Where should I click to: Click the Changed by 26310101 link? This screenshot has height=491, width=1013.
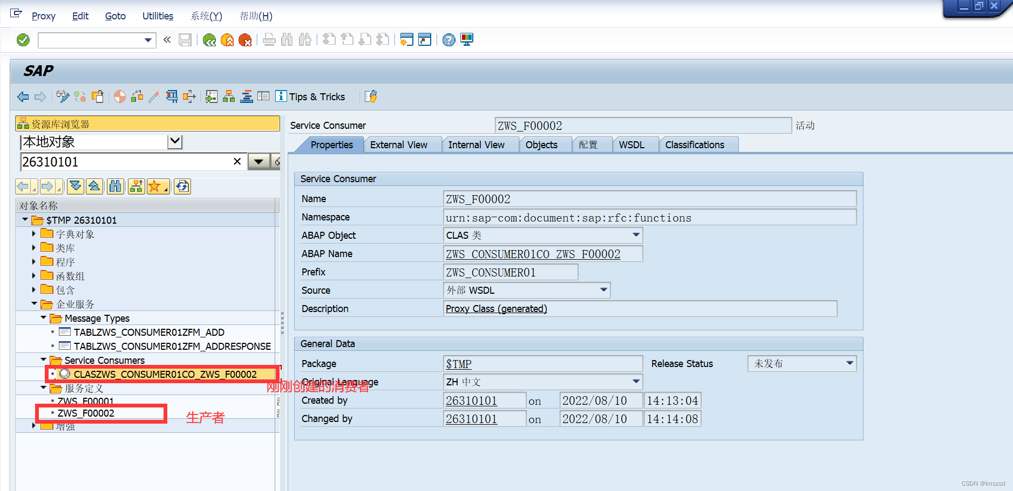(x=471, y=419)
